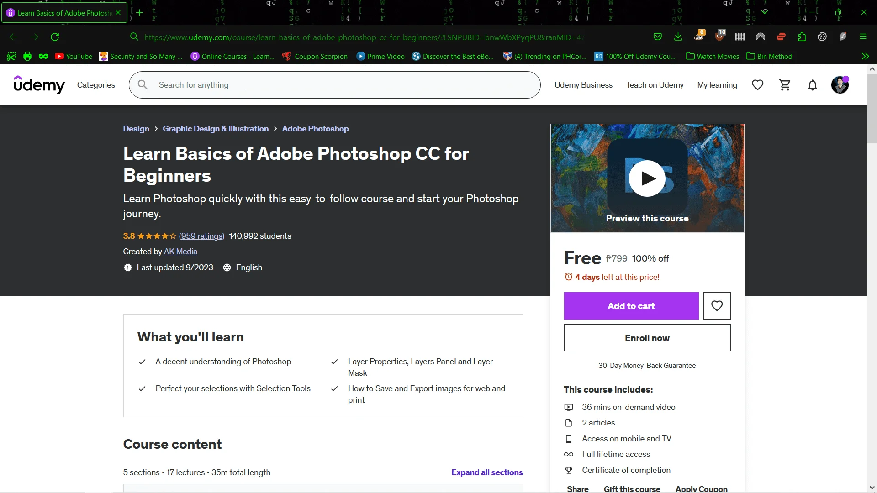Click the picket fence extension icon
This screenshot has width=877, height=493.
[740, 37]
